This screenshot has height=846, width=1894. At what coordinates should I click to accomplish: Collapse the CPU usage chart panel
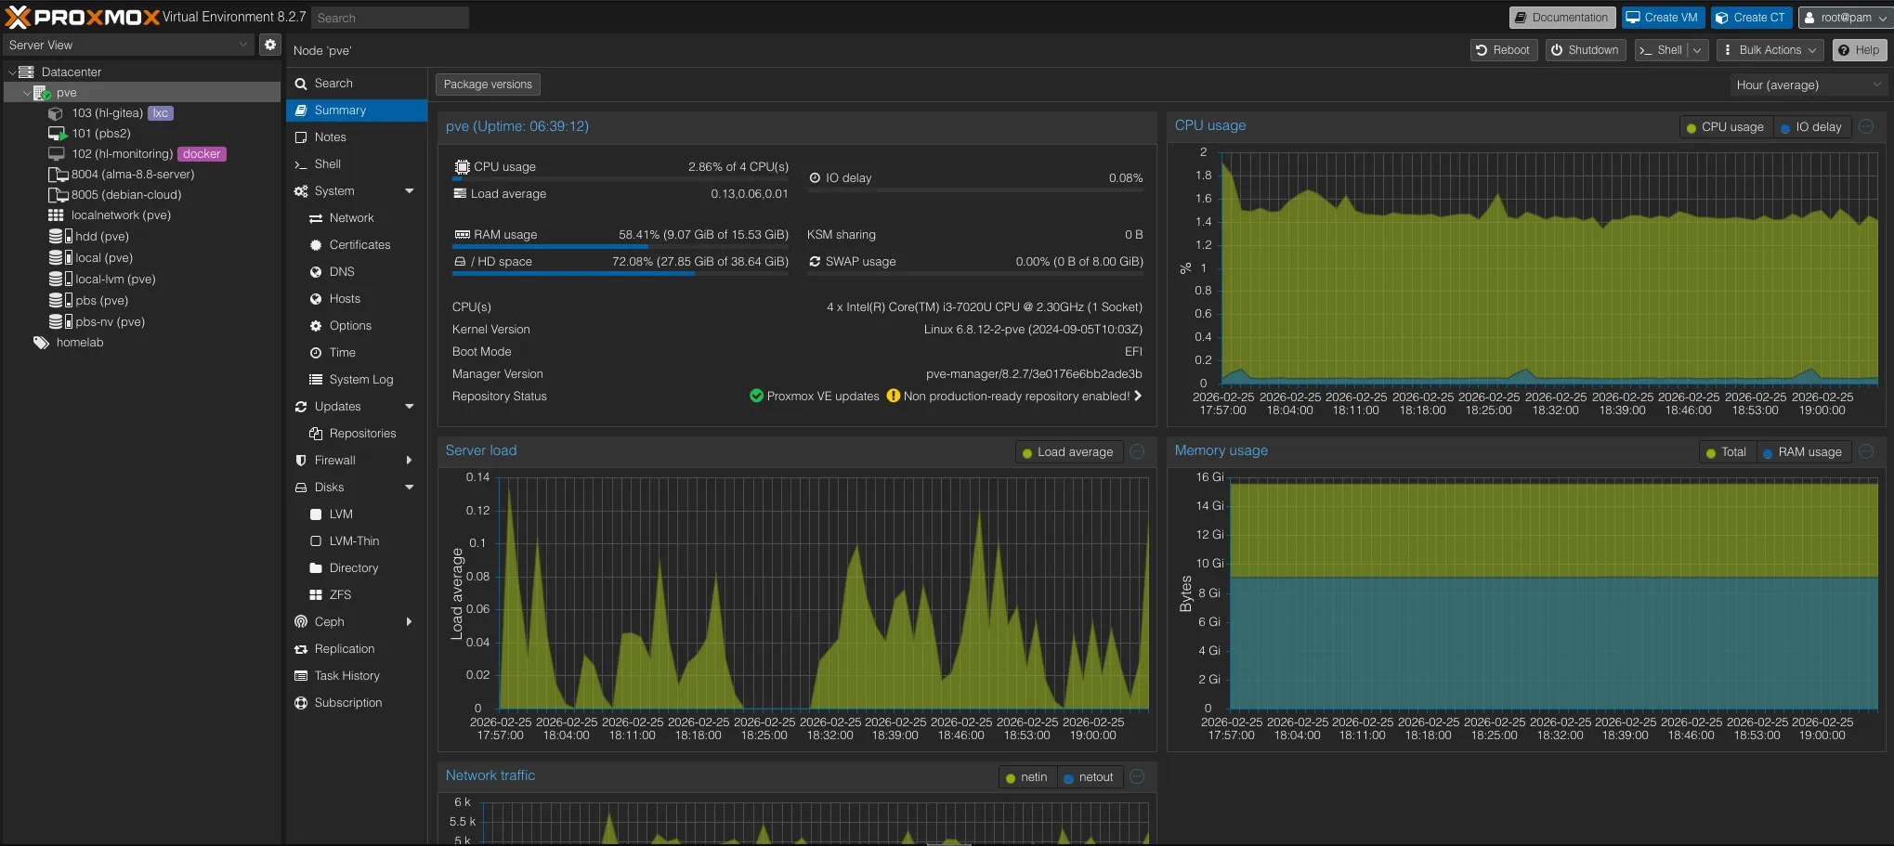[x=1867, y=126]
